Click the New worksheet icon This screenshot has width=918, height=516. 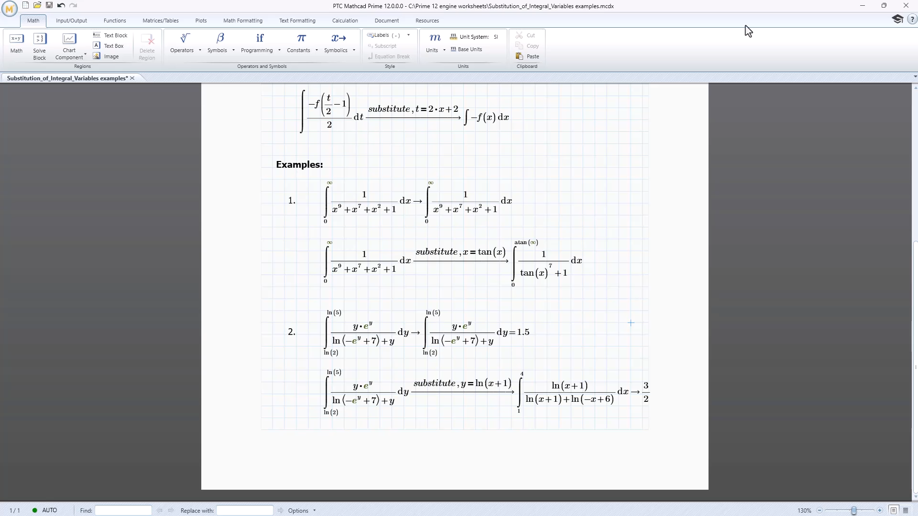(x=25, y=5)
